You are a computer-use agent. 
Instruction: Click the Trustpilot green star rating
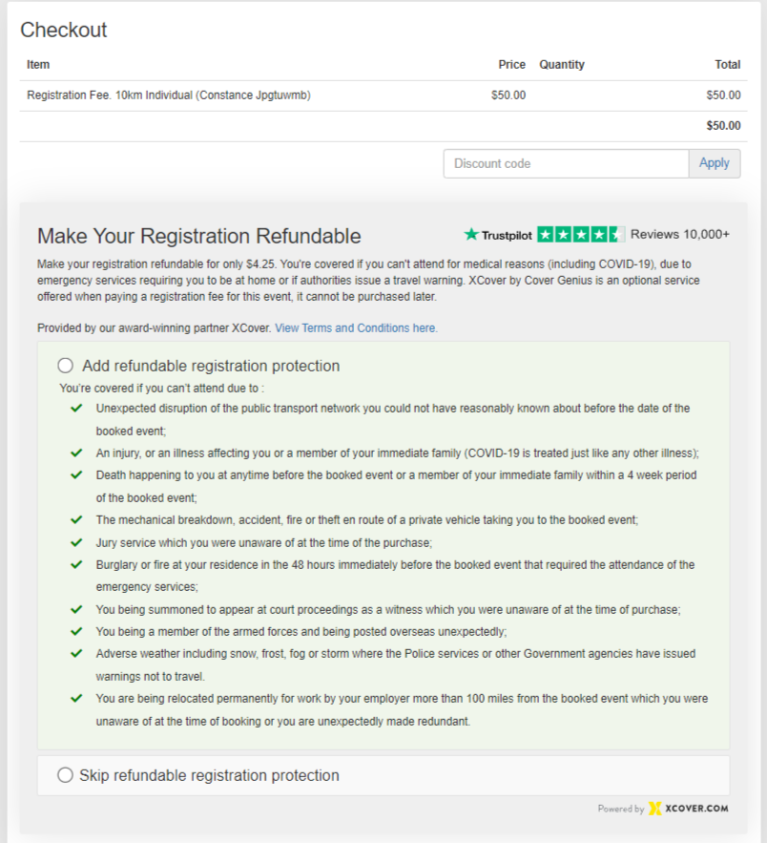(581, 234)
